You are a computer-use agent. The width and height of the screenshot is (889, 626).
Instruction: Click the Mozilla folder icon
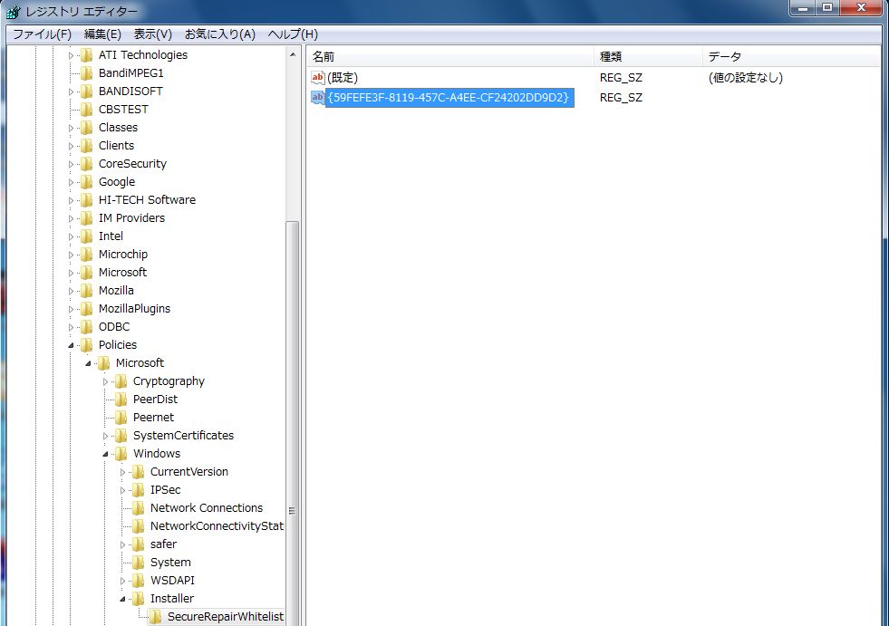click(87, 291)
